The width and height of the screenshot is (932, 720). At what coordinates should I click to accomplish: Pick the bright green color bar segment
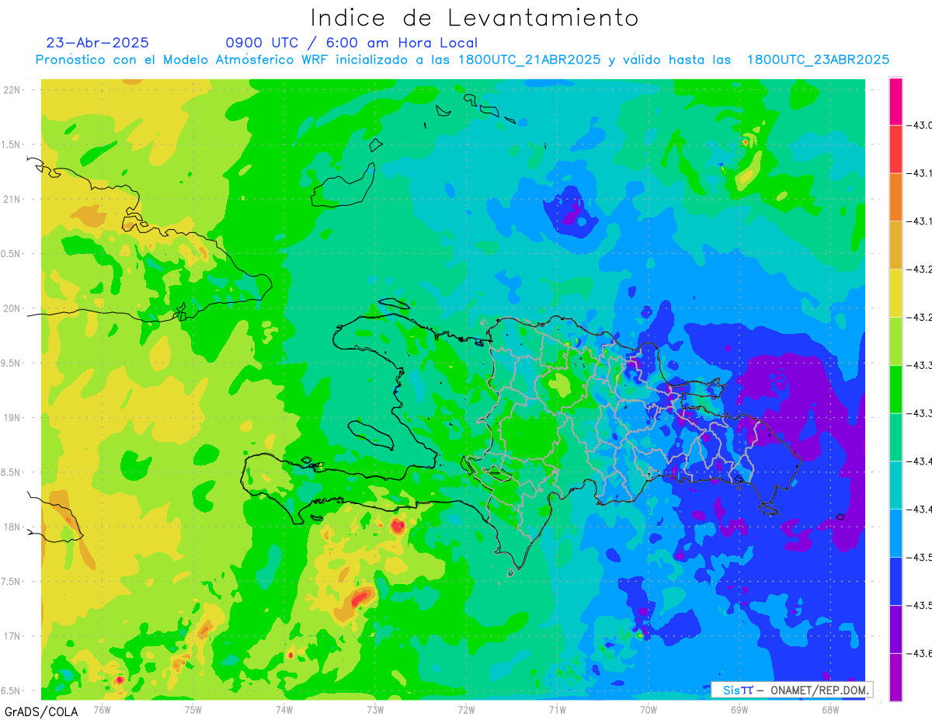(895, 389)
